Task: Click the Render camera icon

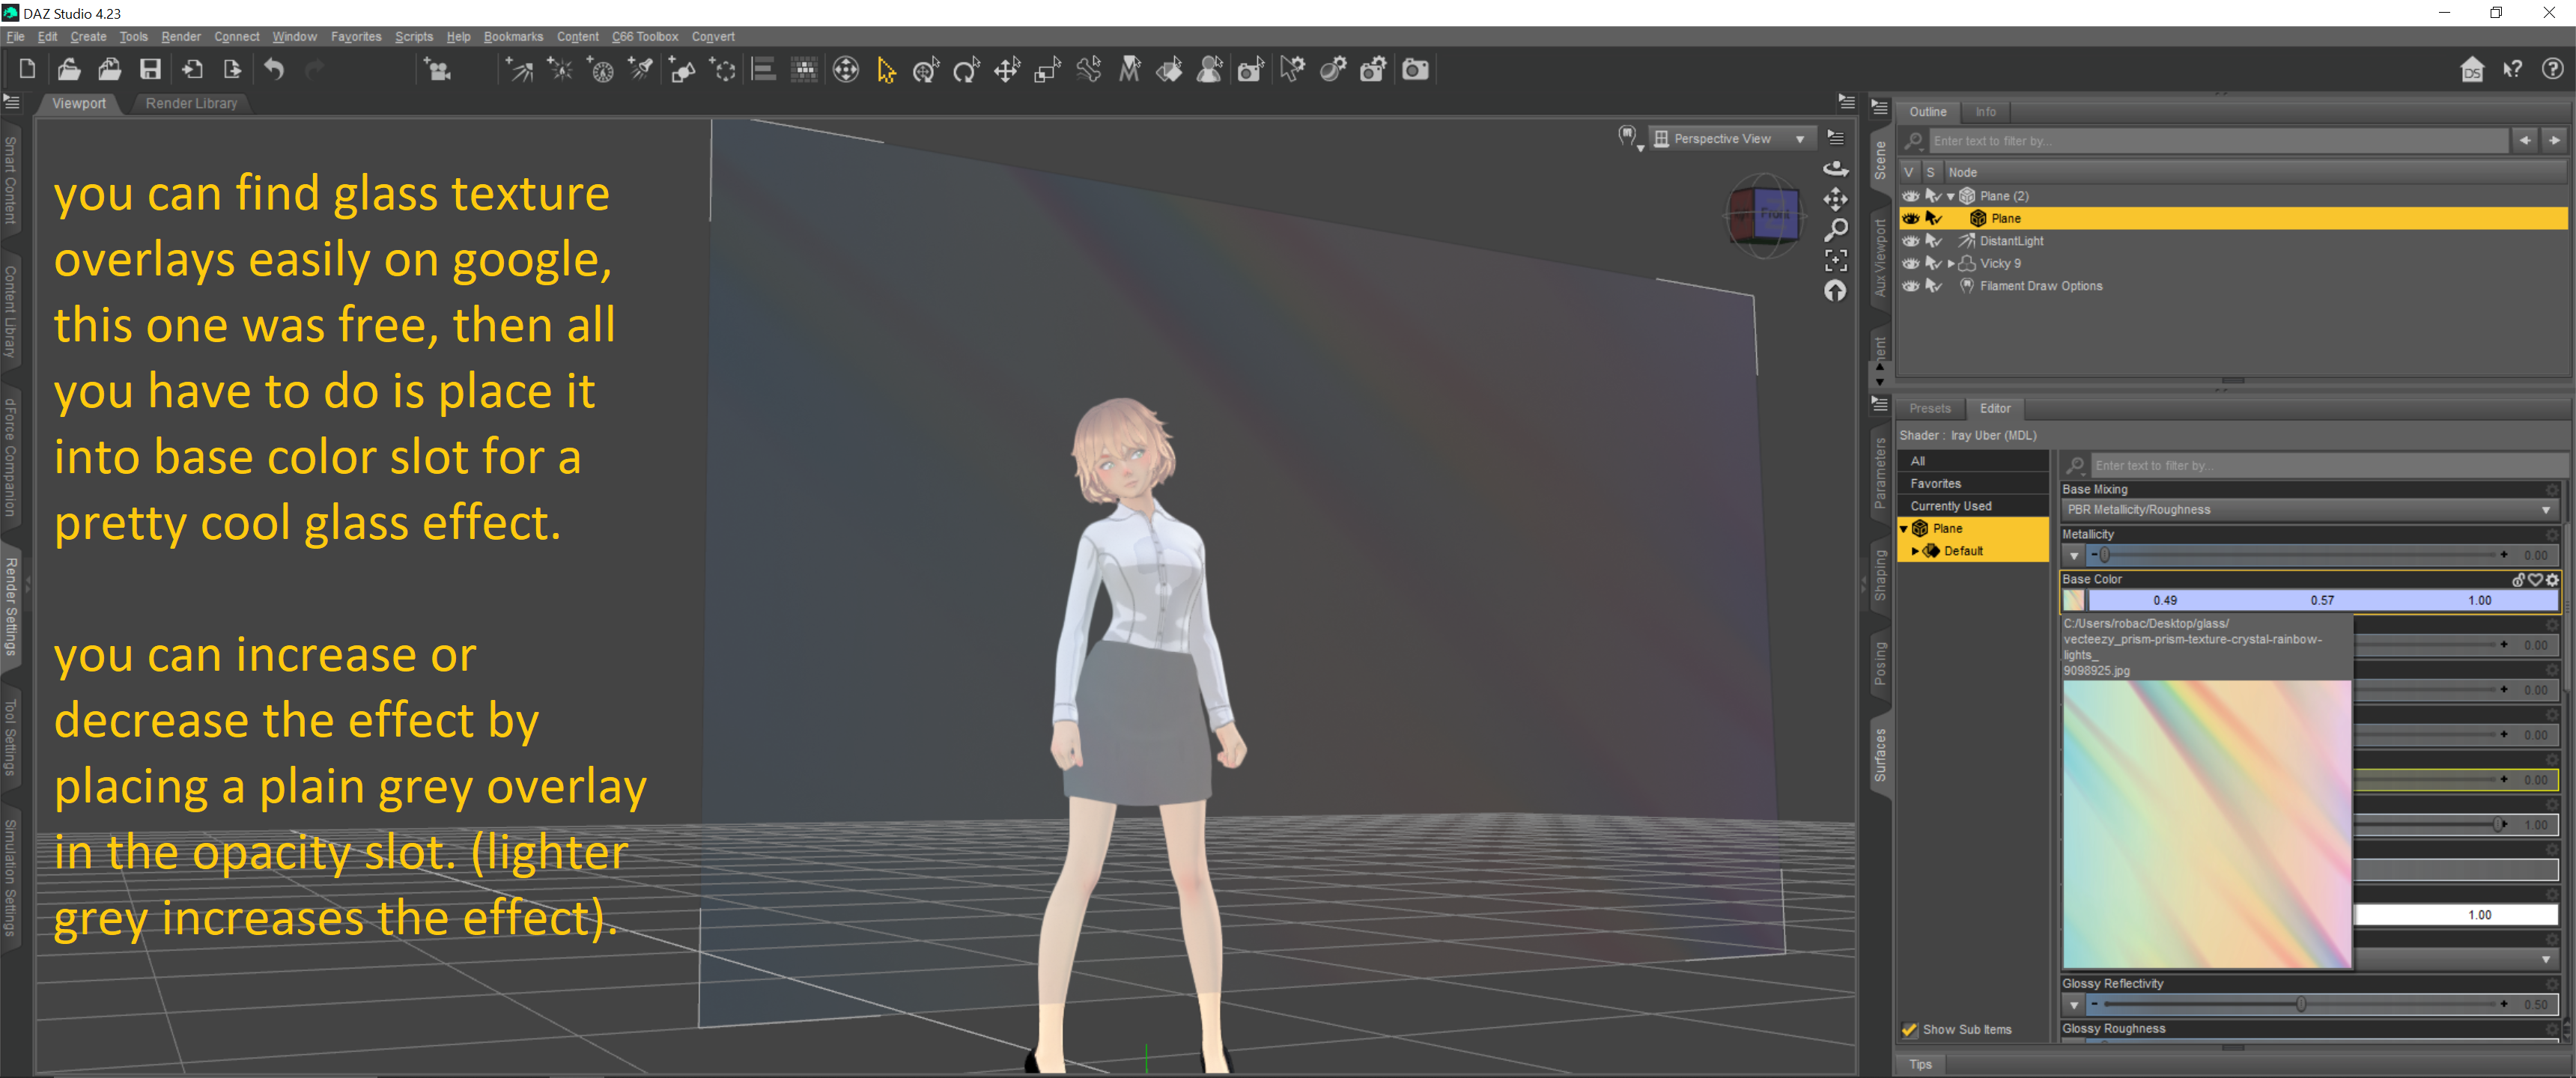Action: pos(1415,69)
